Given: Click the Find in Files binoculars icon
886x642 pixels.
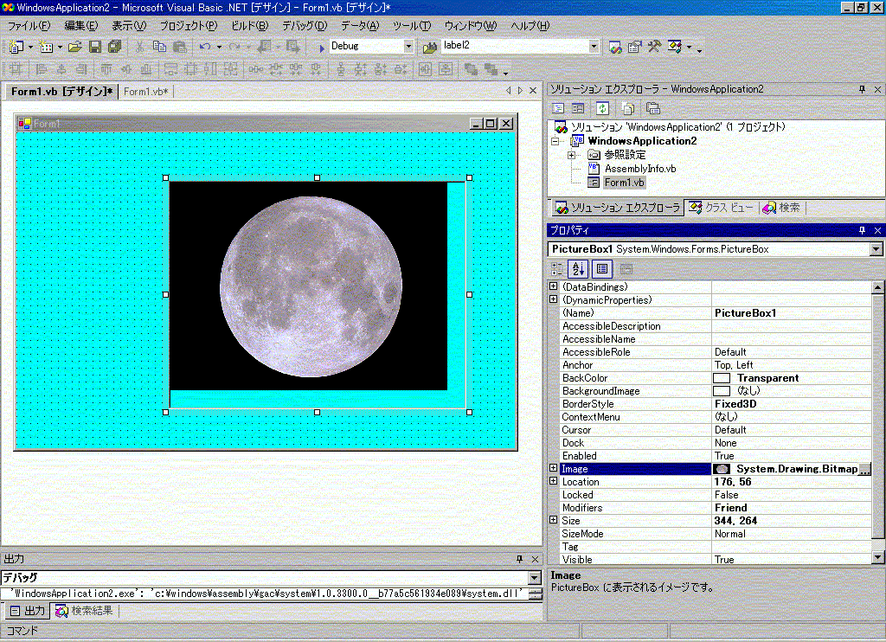Looking at the screenshot, I should tap(430, 47).
